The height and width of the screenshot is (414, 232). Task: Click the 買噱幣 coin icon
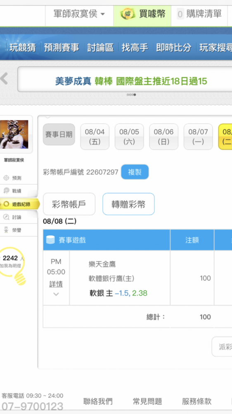pyautogui.click(x=128, y=14)
